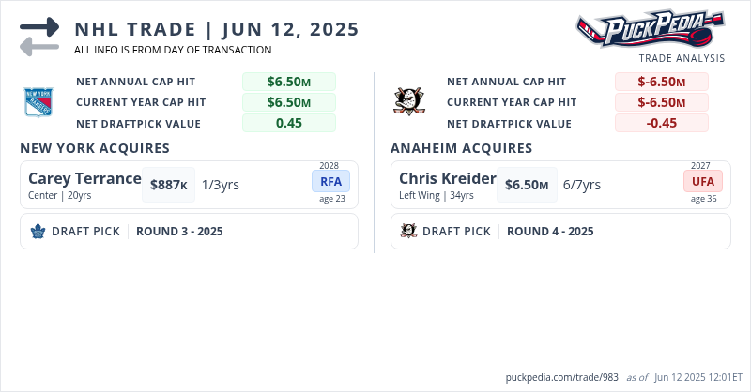751x392 pixels.
Task: Select Anaheim's net annual cap hit value
Action: (661, 82)
